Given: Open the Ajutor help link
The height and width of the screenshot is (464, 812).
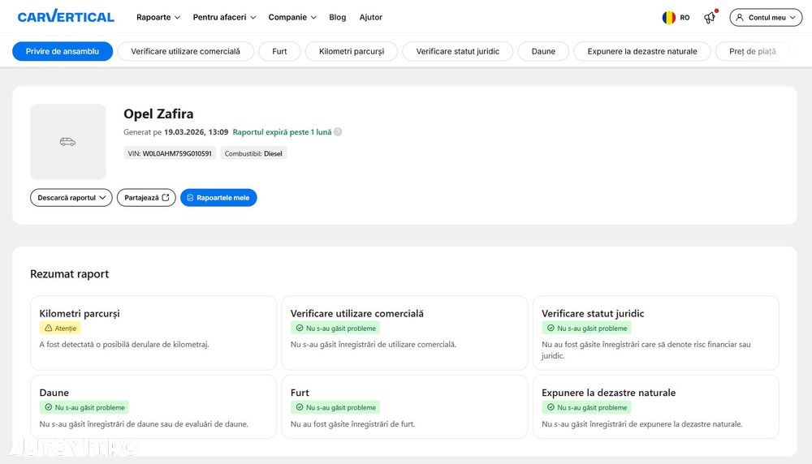Looking at the screenshot, I should coord(370,17).
